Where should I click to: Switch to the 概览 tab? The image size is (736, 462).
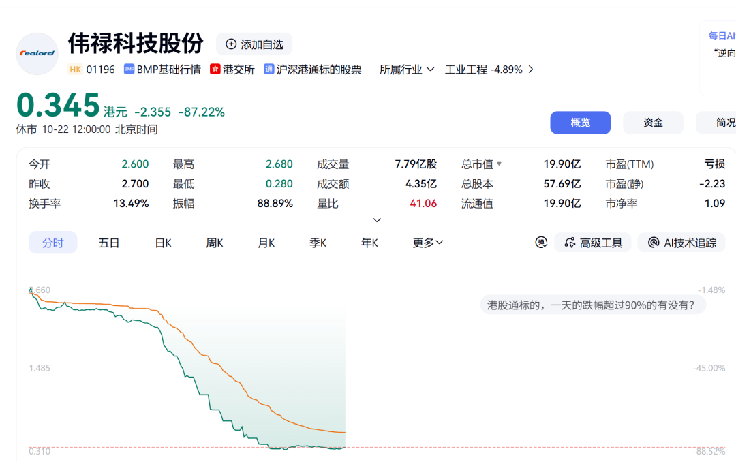[581, 123]
